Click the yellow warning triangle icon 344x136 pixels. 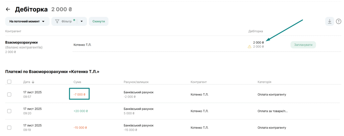tap(249, 47)
